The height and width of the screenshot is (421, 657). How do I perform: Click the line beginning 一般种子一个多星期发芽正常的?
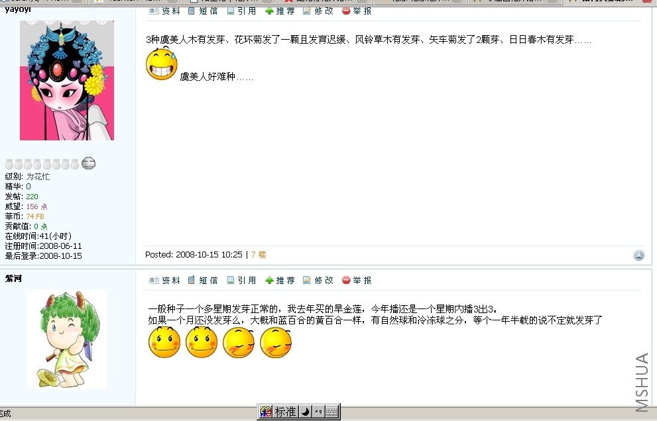point(323,309)
